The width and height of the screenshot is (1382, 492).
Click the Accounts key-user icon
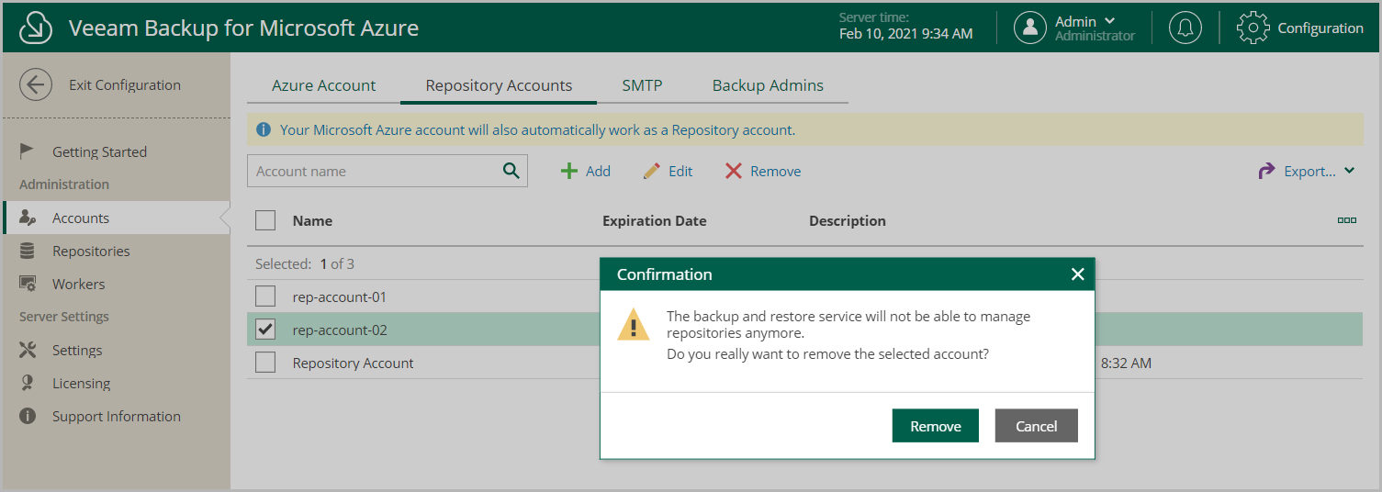[x=28, y=218]
